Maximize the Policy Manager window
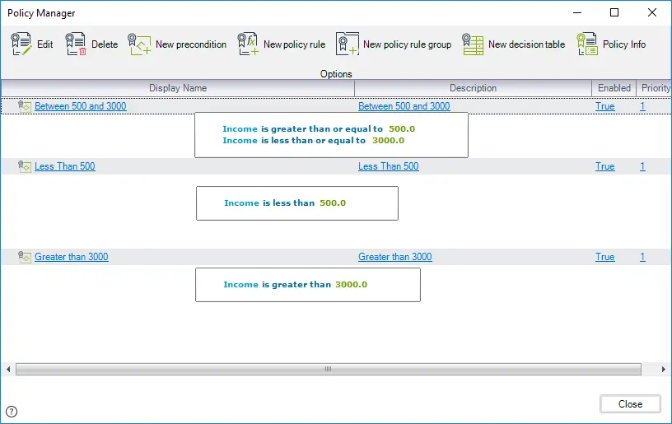The image size is (672, 424). (614, 13)
